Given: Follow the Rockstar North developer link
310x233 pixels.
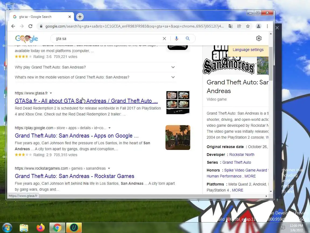Looking at the screenshot, I should pyautogui.click(x=242, y=155).
